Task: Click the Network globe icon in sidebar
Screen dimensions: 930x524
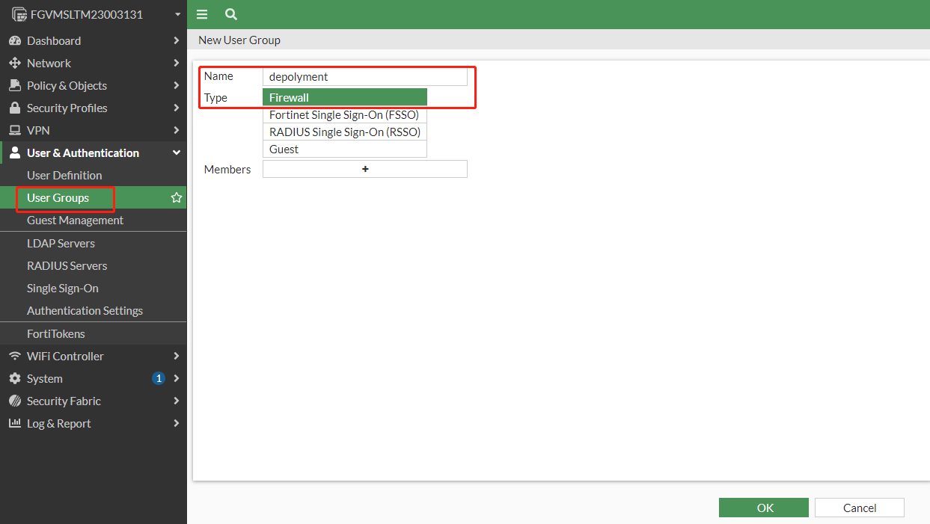Action: (16, 63)
